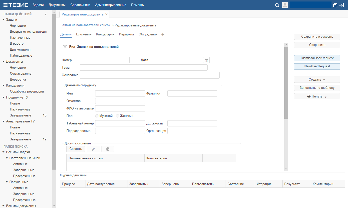
Task: Open the Документы top menu
Action: (x=57, y=5)
